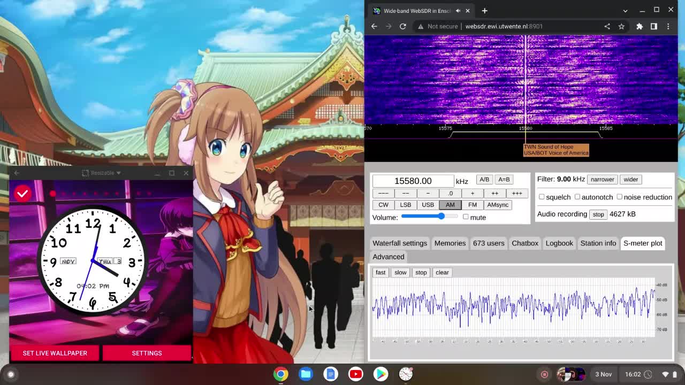Toggle the mute checkbox
The image size is (685, 385).
tap(466, 217)
